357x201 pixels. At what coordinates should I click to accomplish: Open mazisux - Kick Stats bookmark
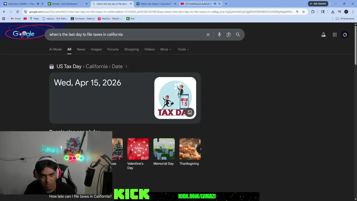[55, 18]
